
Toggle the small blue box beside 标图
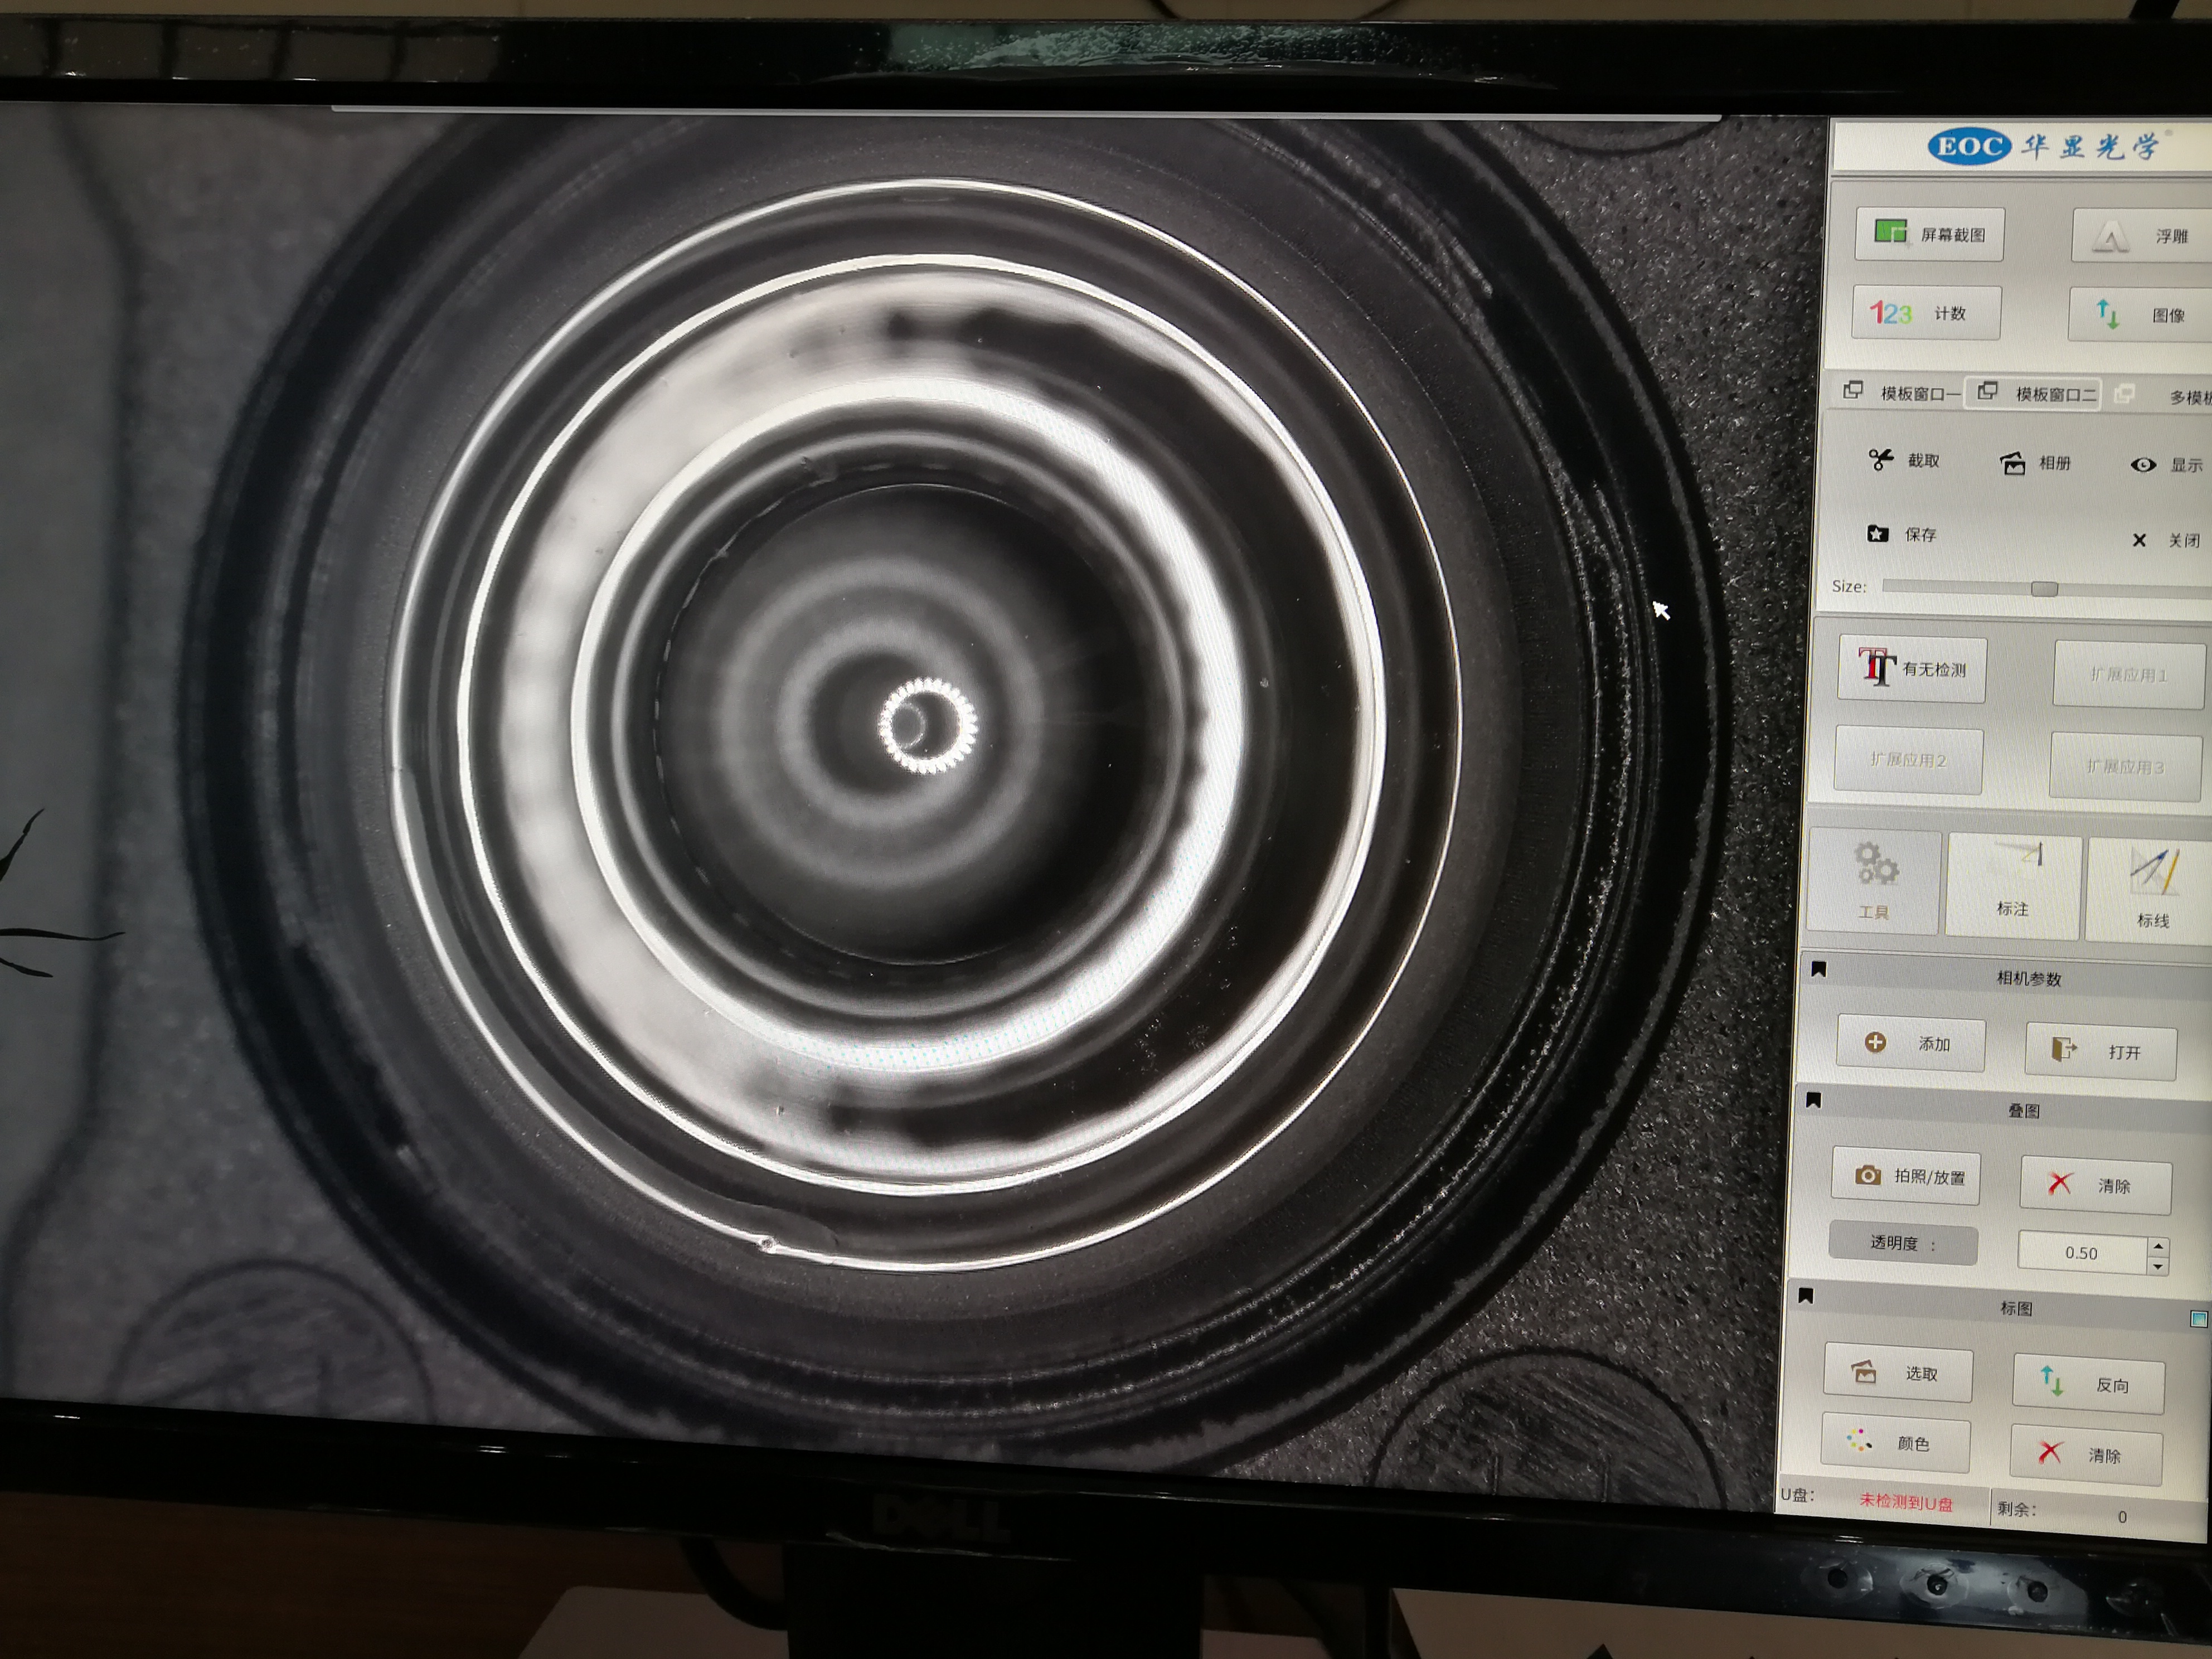click(x=2198, y=1319)
